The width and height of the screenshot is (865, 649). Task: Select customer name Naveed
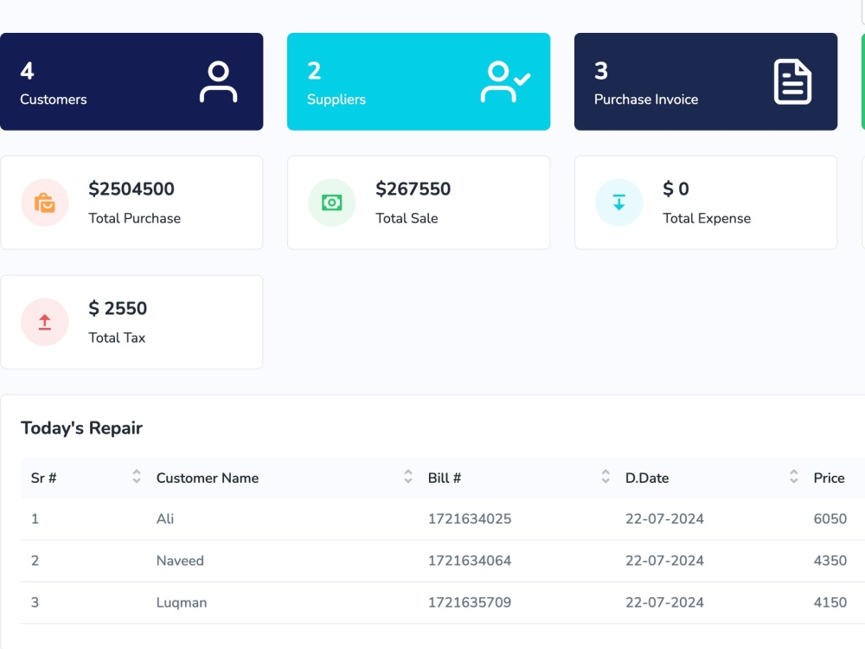pyautogui.click(x=180, y=561)
